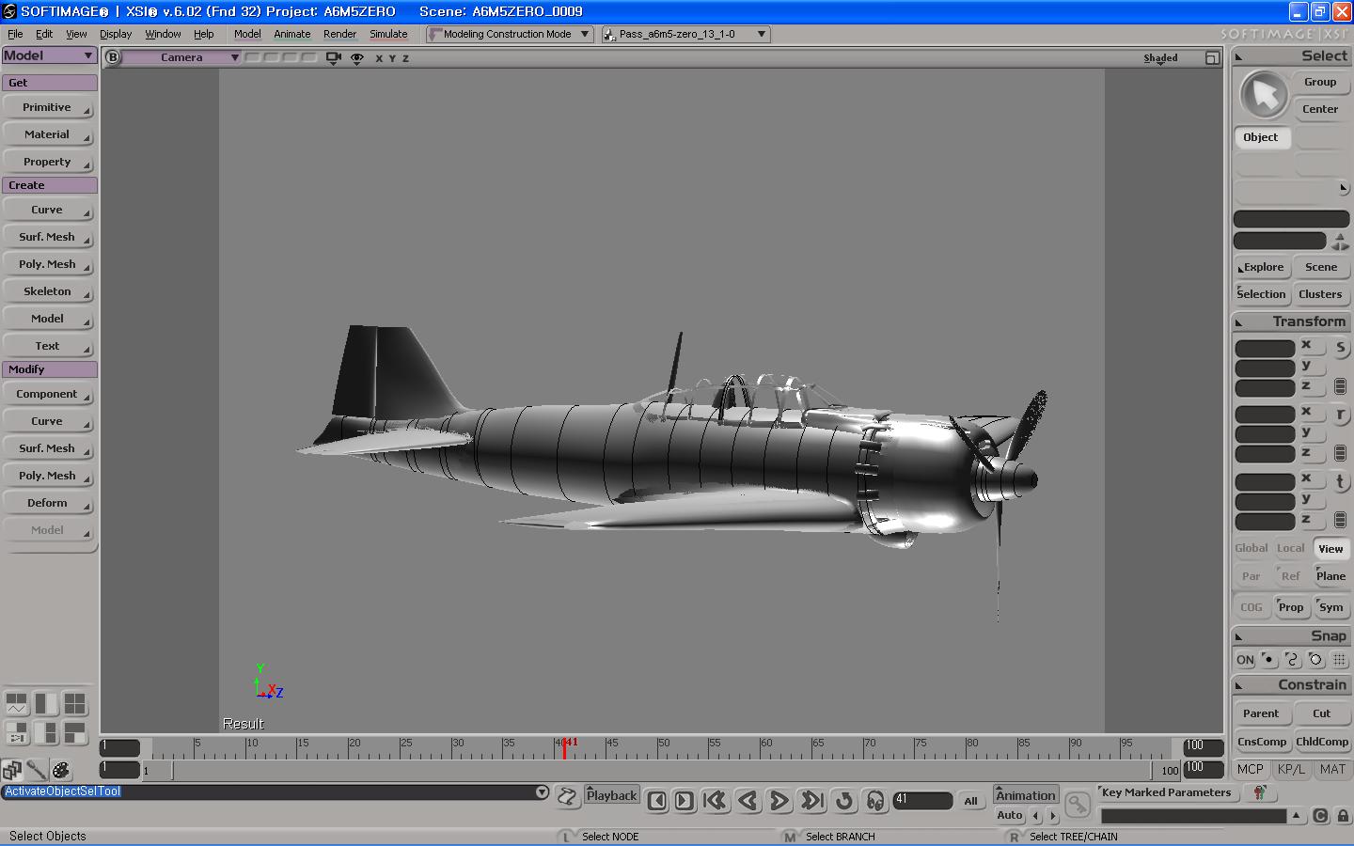Open the Model module dropdown
Screen dimensions: 1354x846
[x=49, y=55]
